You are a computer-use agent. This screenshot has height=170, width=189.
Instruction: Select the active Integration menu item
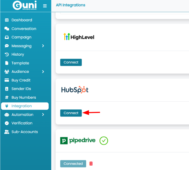(x=25, y=106)
